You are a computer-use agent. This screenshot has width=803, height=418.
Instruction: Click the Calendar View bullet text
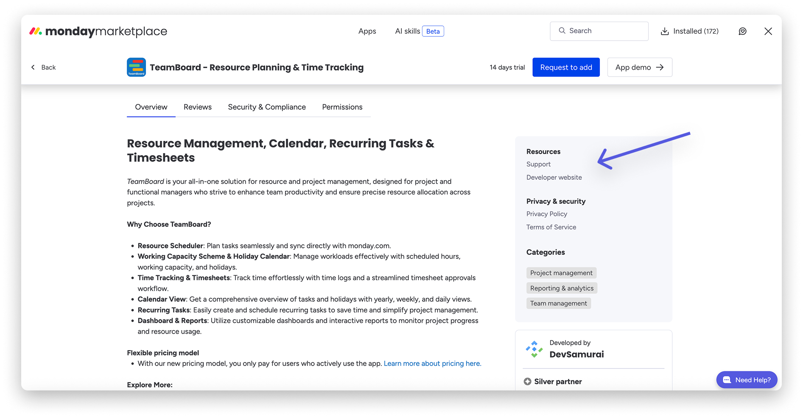pos(305,299)
